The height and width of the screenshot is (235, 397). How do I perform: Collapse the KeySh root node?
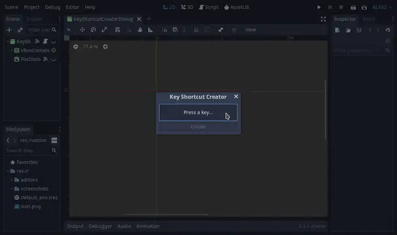click(8, 41)
